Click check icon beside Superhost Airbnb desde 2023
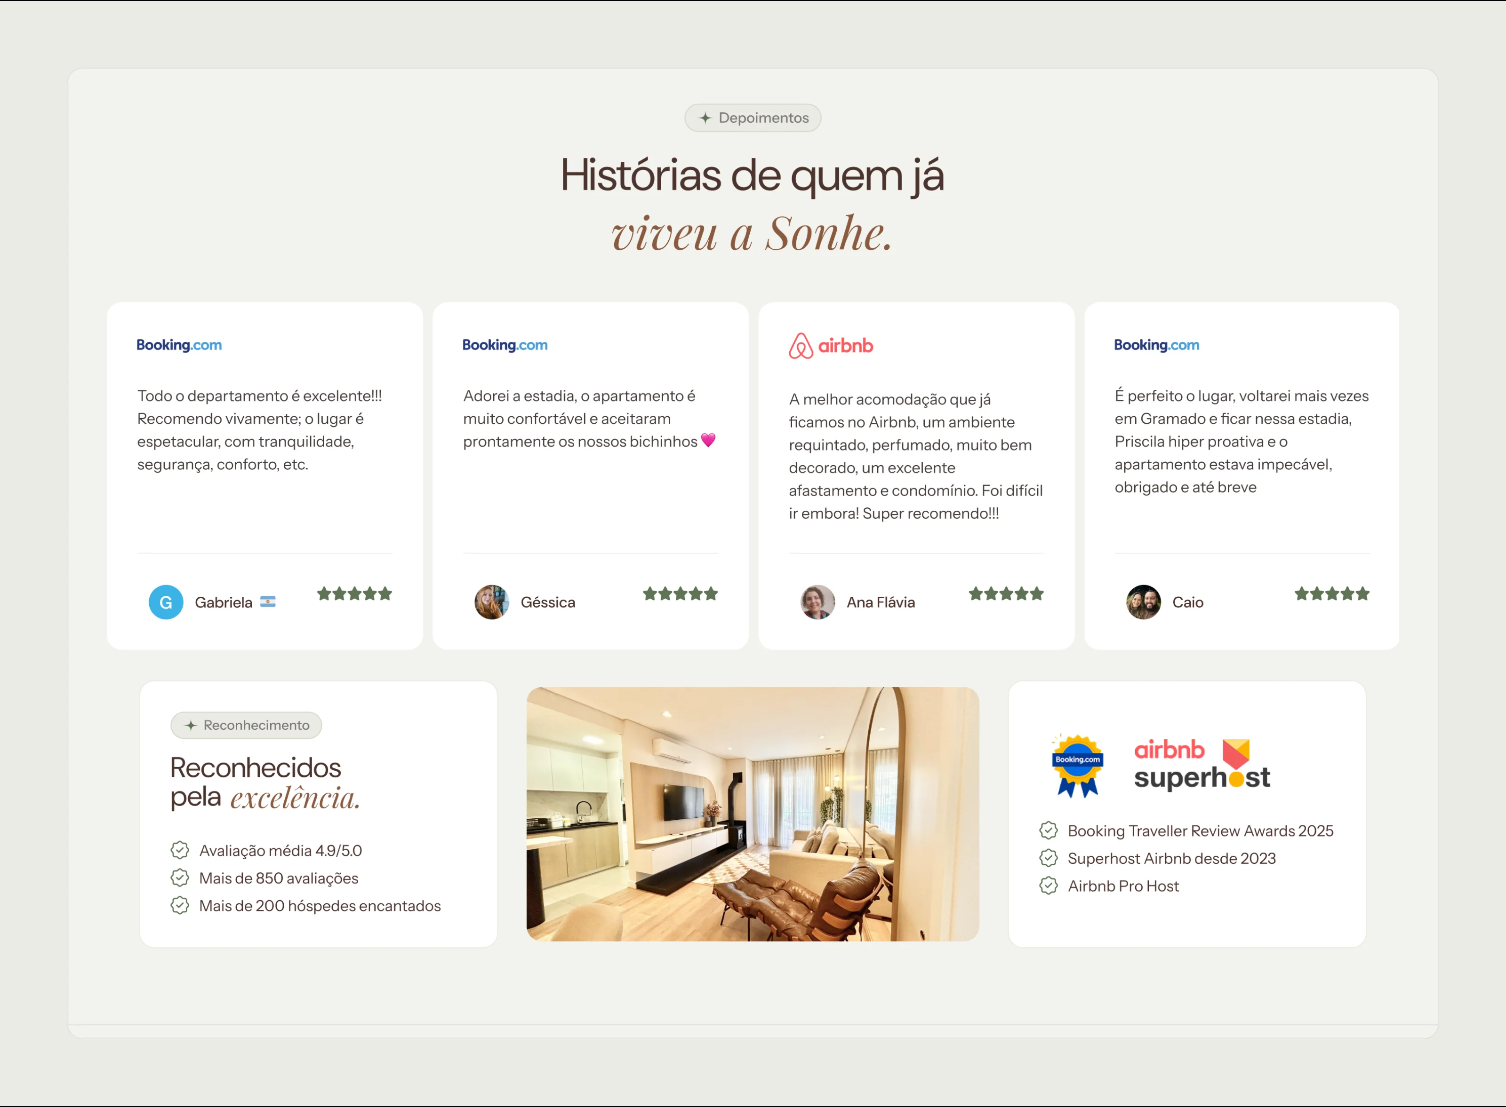The image size is (1506, 1107). (x=1049, y=858)
